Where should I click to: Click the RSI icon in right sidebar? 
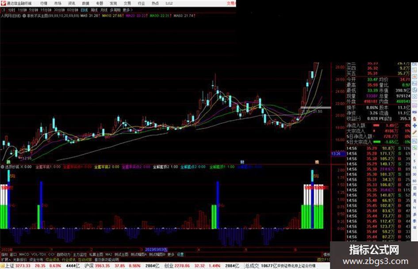tap(414, 112)
